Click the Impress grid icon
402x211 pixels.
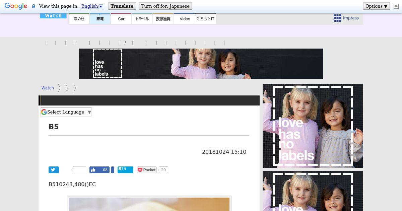(337, 18)
